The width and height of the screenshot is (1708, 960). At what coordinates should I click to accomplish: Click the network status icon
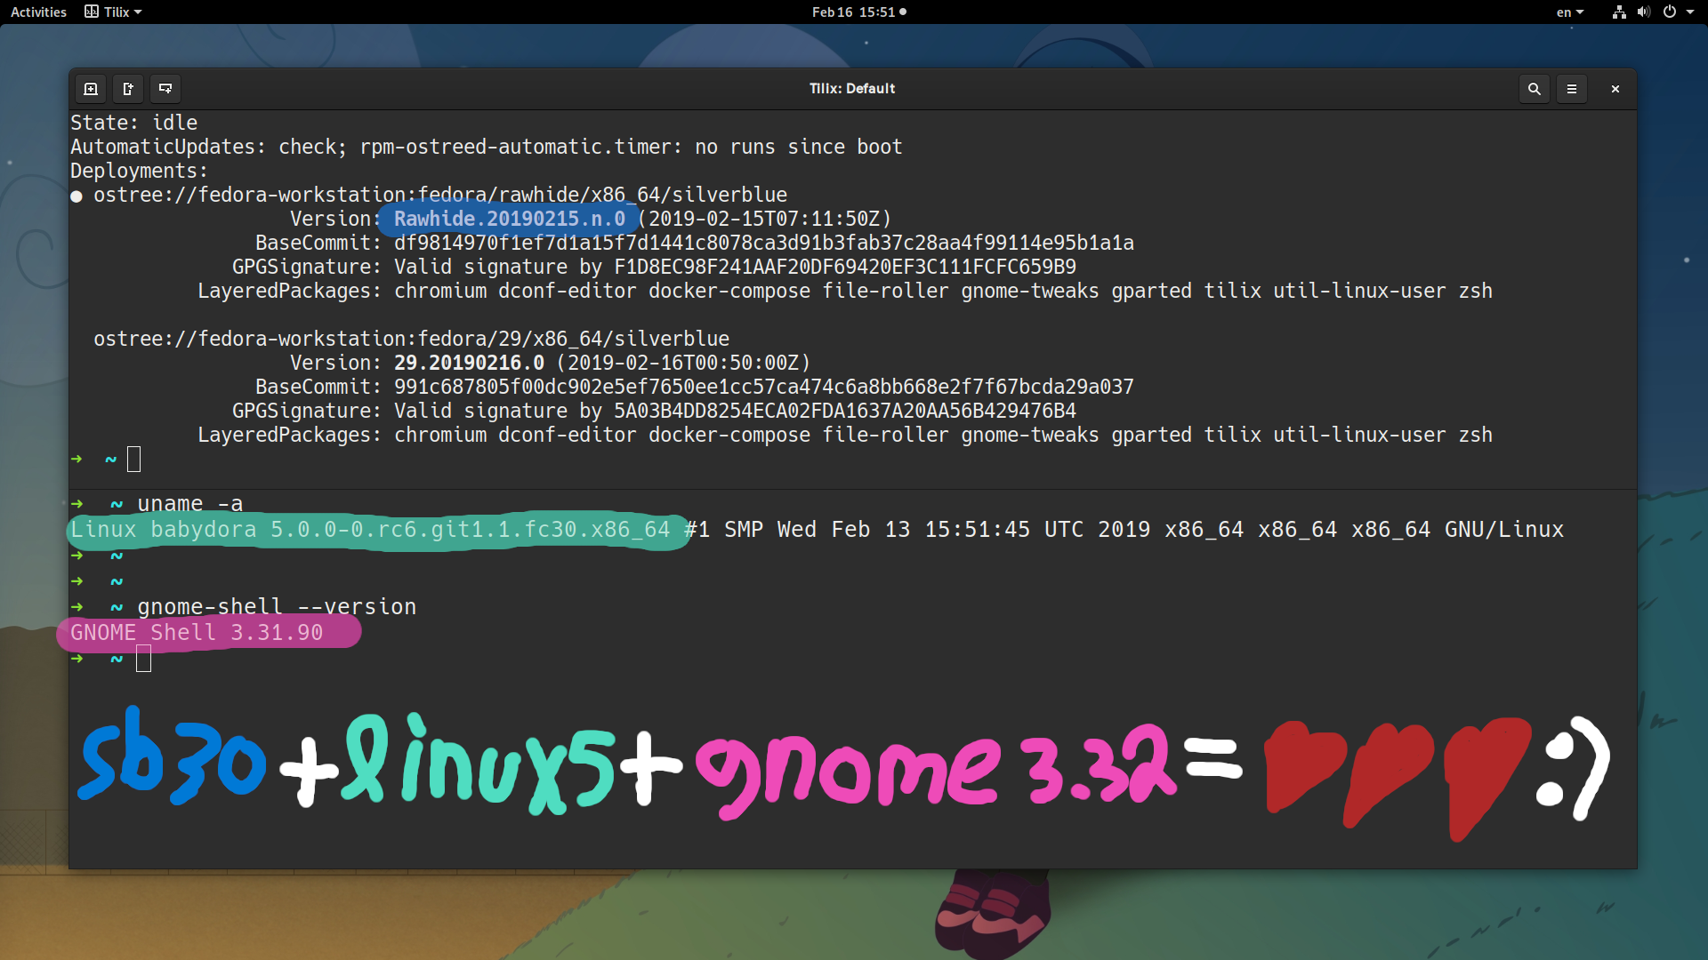pyautogui.click(x=1619, y=12)
